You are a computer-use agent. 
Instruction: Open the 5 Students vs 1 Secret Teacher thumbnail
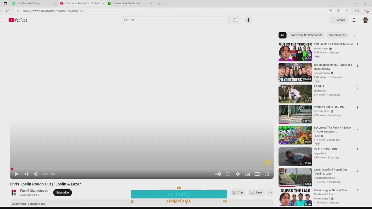coord(295,52)
